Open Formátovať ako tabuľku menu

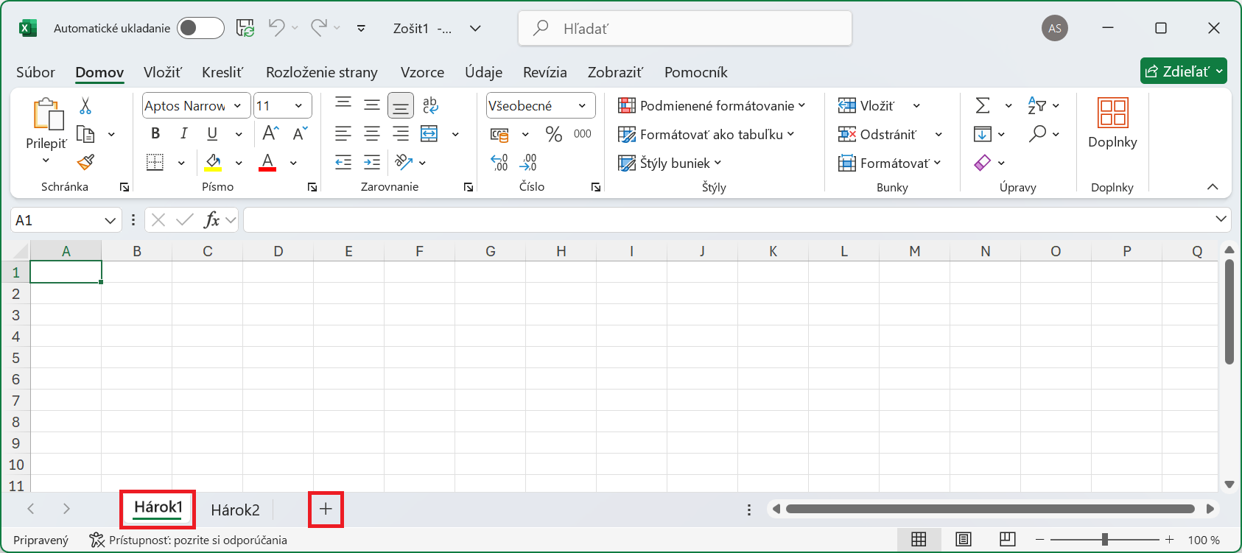(x=706, y=134)
